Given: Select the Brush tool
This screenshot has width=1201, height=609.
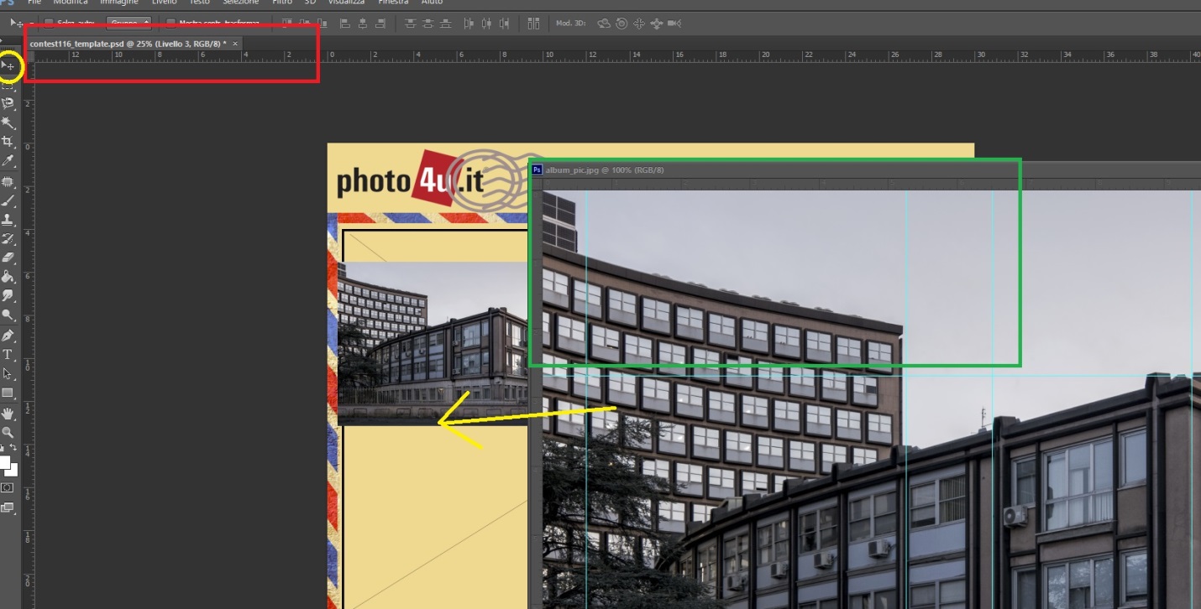Looking at the screenshot, I should (8, 200).
